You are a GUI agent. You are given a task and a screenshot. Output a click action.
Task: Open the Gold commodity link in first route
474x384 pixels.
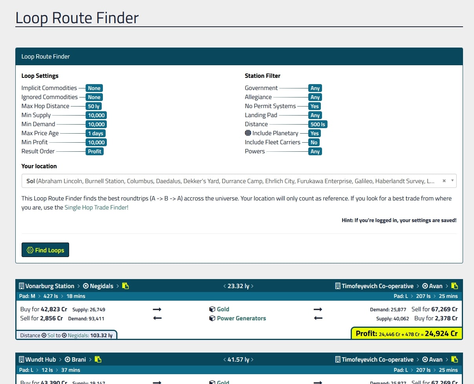tap(223, 309)
